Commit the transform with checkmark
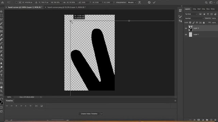 (x=154, y=2)
